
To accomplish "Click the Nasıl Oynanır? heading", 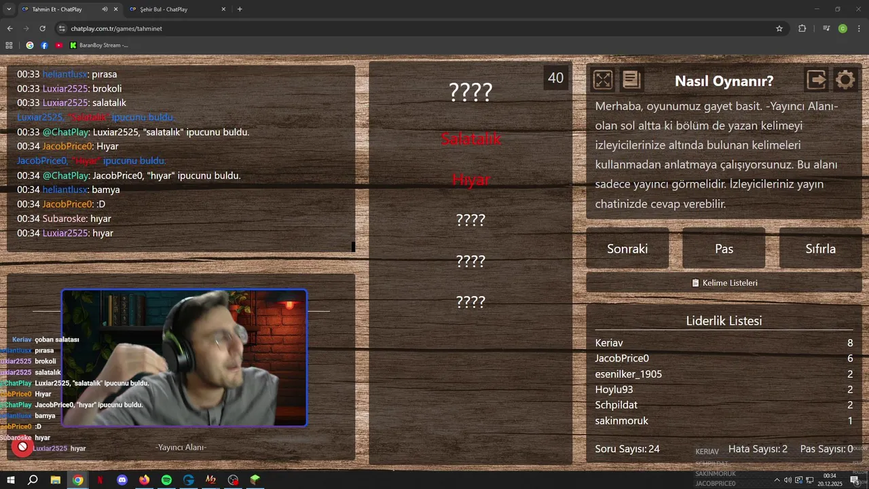I will pyautogui.click(x=724, y=81).
